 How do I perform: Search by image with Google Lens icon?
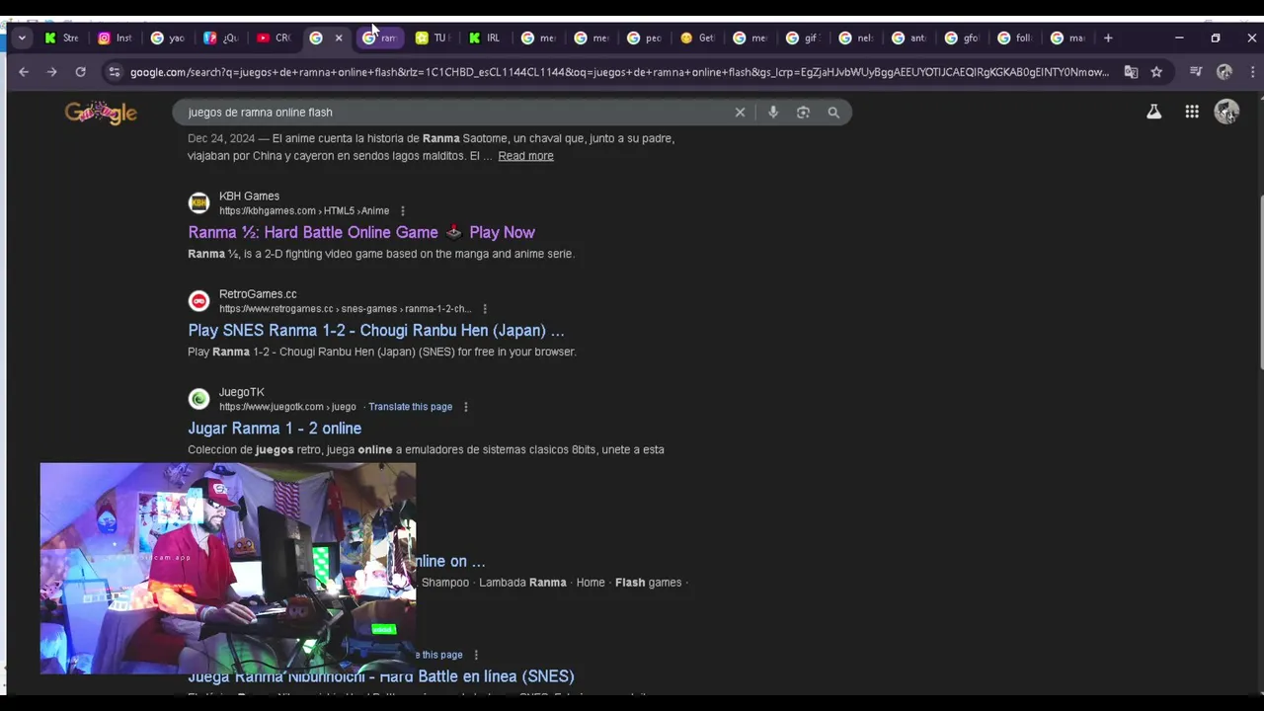[x=803, y=113]
